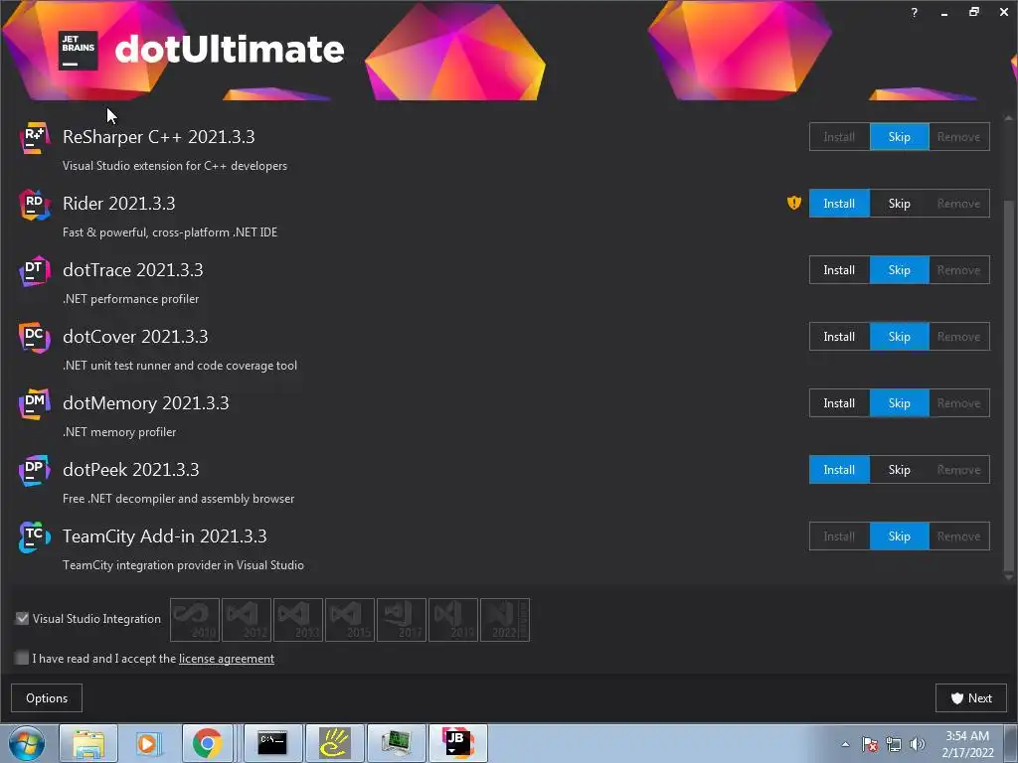Set Rider to Skip

(x=899, y=204)
